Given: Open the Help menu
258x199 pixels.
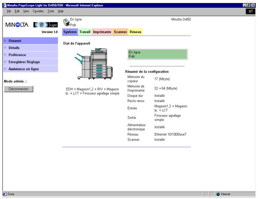Looking at the screenshot, I should coord(60,11).
